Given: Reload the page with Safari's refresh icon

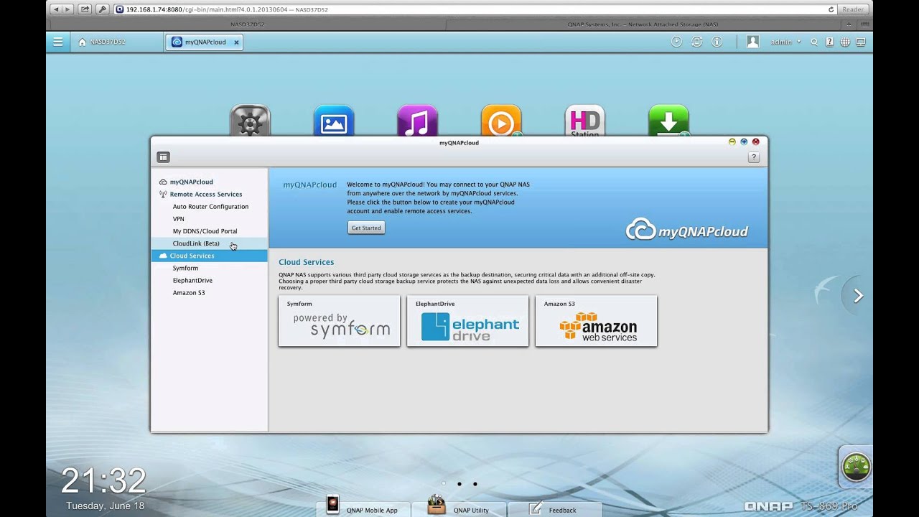Looking at the screenshot, I should (x=831, y=9).
